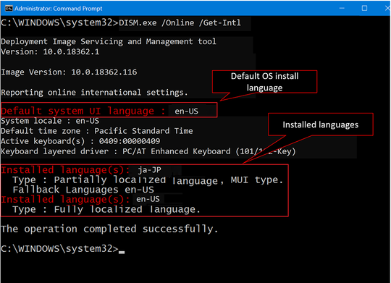The height and width of the screenshot is (283, 391).
Task: Click the en-US value after Default system UI
Action: [x=186, y=111]
